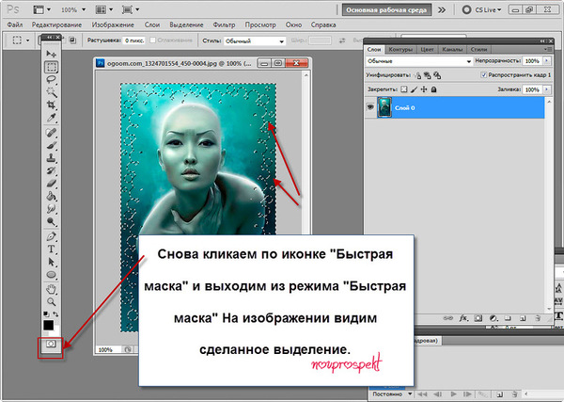This screenshot has height=402, width=564.
Task: Select the Clone Stamp tool
Action: coord(51,158)
